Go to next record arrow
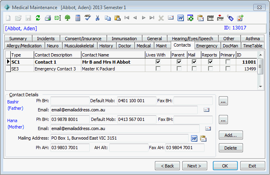 pos(143,17)
